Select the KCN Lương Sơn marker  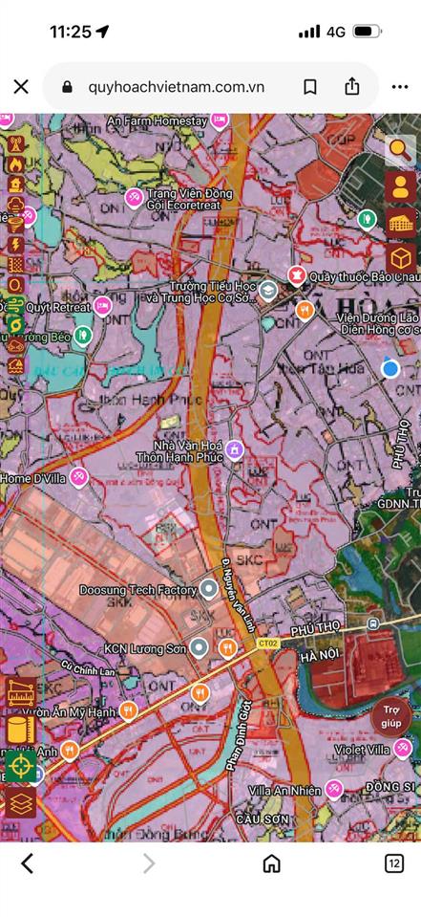pyautogui.click(x=200, y=648)
